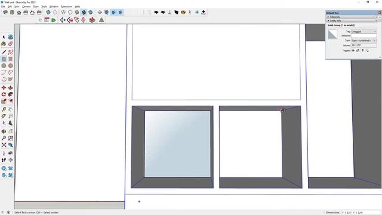Activate the Follow Me tool
The image size is (382, 215).
pyautogui.click(x=11, y=94)
